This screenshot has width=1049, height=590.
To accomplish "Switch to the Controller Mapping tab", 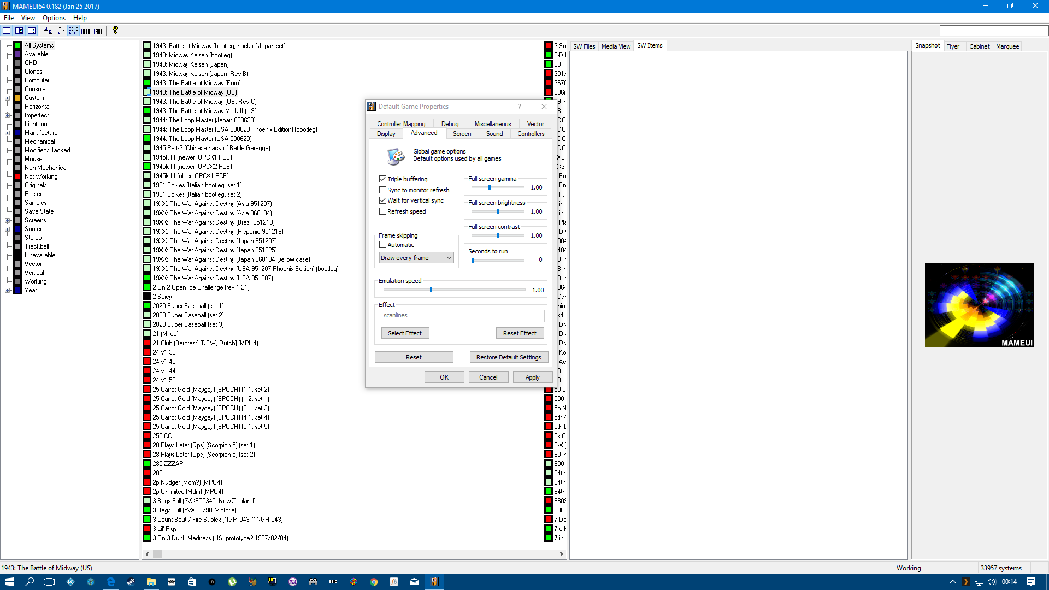I will (401, 124).
